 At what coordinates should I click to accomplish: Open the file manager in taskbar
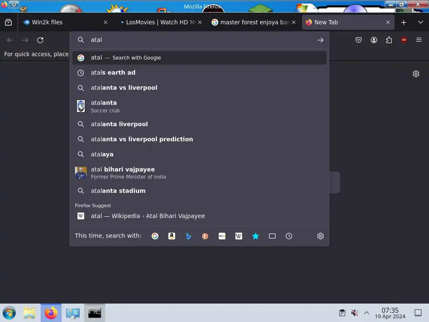(x=29, y=313)
